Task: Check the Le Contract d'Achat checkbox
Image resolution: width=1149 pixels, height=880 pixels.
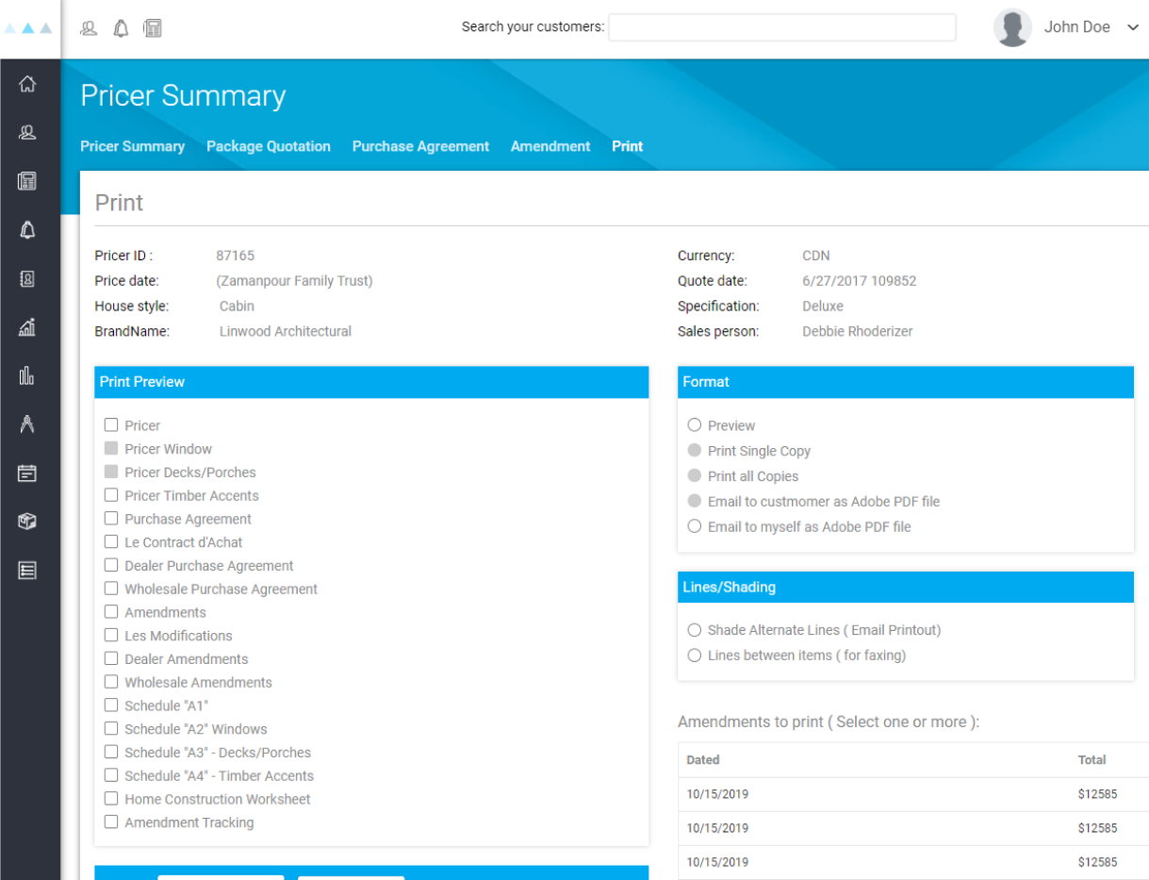Action: 111,542
